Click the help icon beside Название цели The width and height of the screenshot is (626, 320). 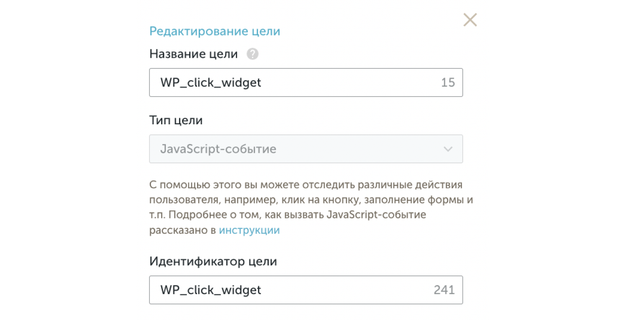click(253, 54)
